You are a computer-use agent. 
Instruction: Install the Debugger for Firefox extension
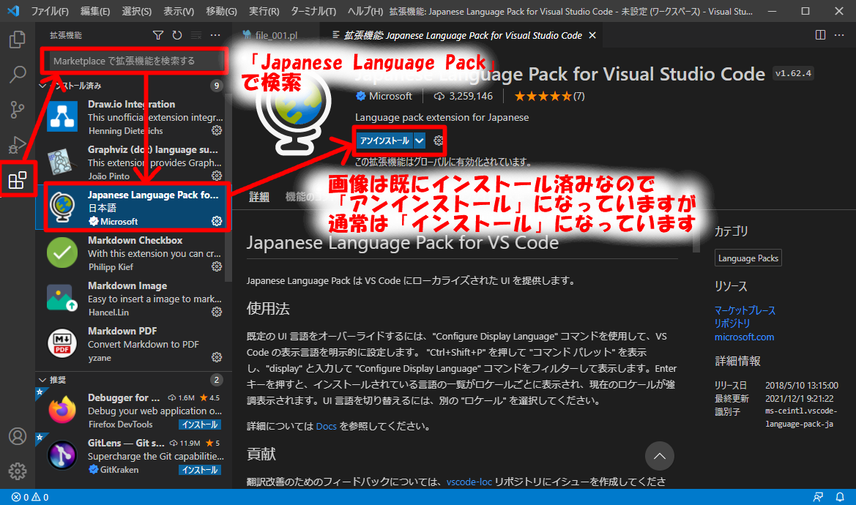pos(200,424)
